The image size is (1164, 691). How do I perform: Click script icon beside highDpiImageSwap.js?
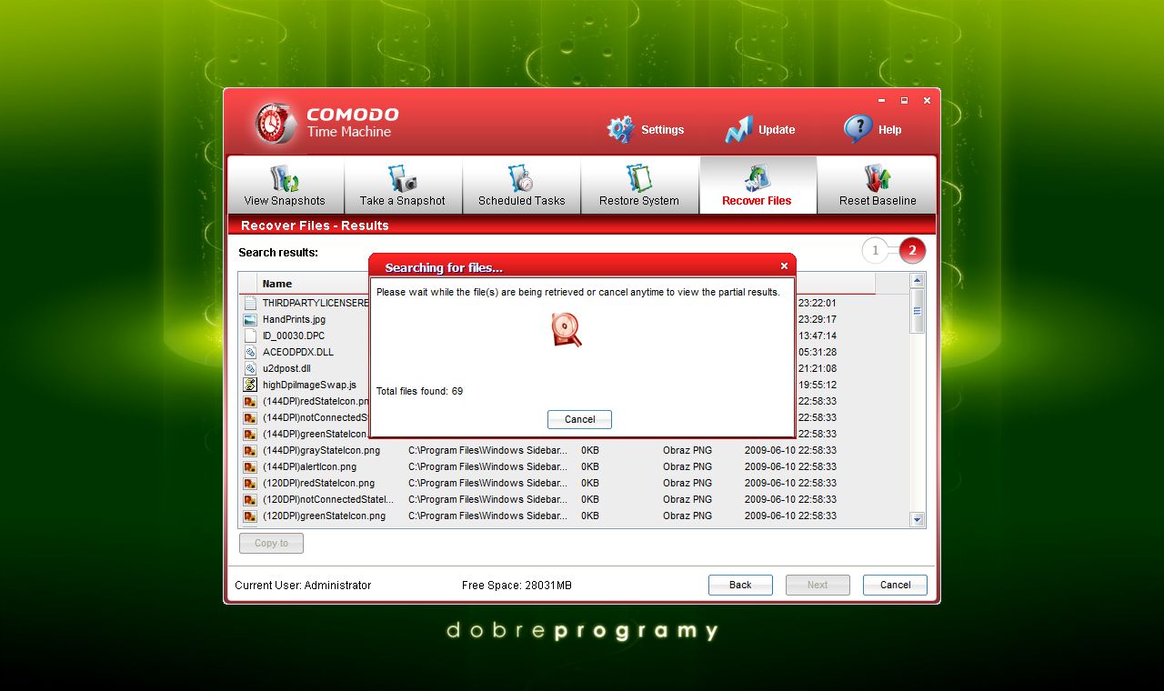pos(249,385)
